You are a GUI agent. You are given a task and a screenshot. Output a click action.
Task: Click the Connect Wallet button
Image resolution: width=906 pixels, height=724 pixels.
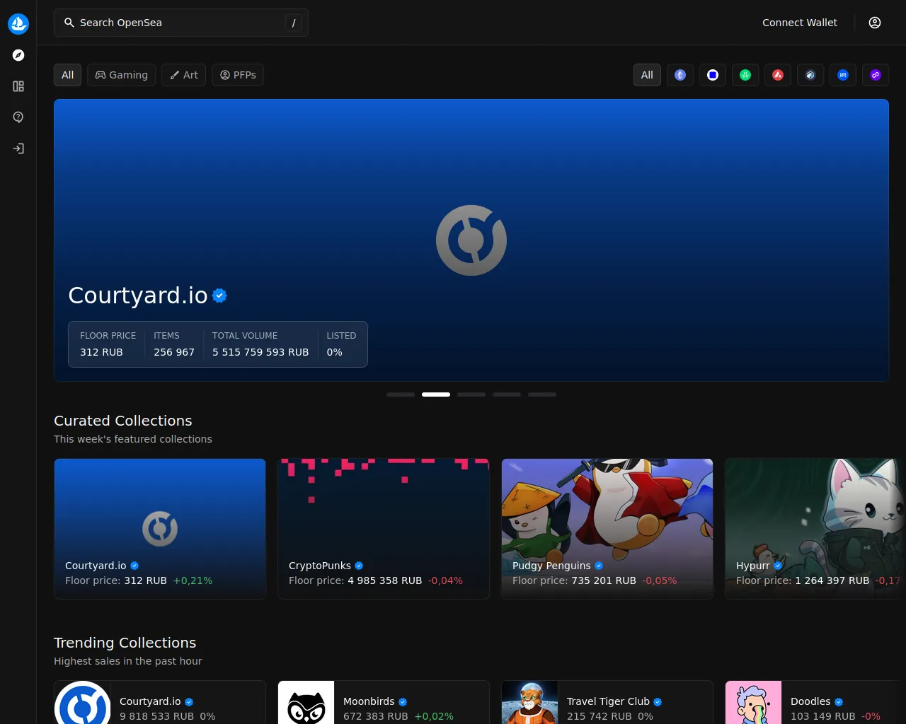800,23
